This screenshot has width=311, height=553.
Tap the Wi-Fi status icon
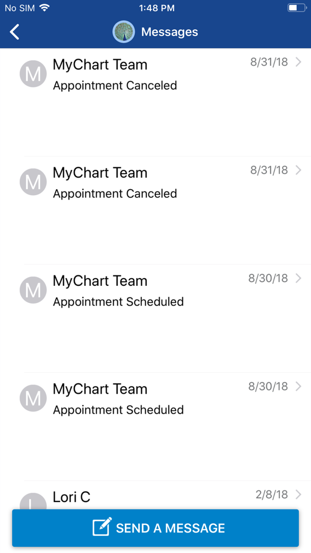tap(44, 8)
